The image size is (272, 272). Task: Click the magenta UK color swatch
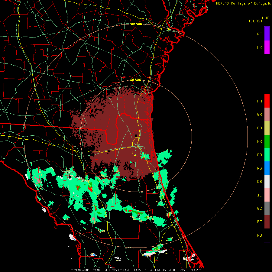[x=267, y=47]
